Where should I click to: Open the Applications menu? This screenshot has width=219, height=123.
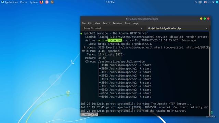(11, 2)
